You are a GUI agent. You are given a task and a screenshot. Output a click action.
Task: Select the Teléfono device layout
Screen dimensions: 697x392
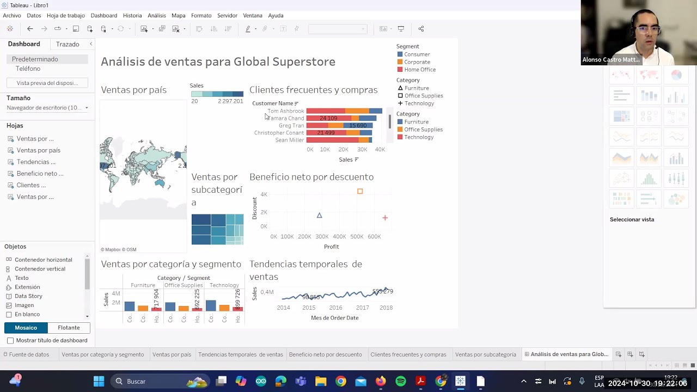point(28,69)
